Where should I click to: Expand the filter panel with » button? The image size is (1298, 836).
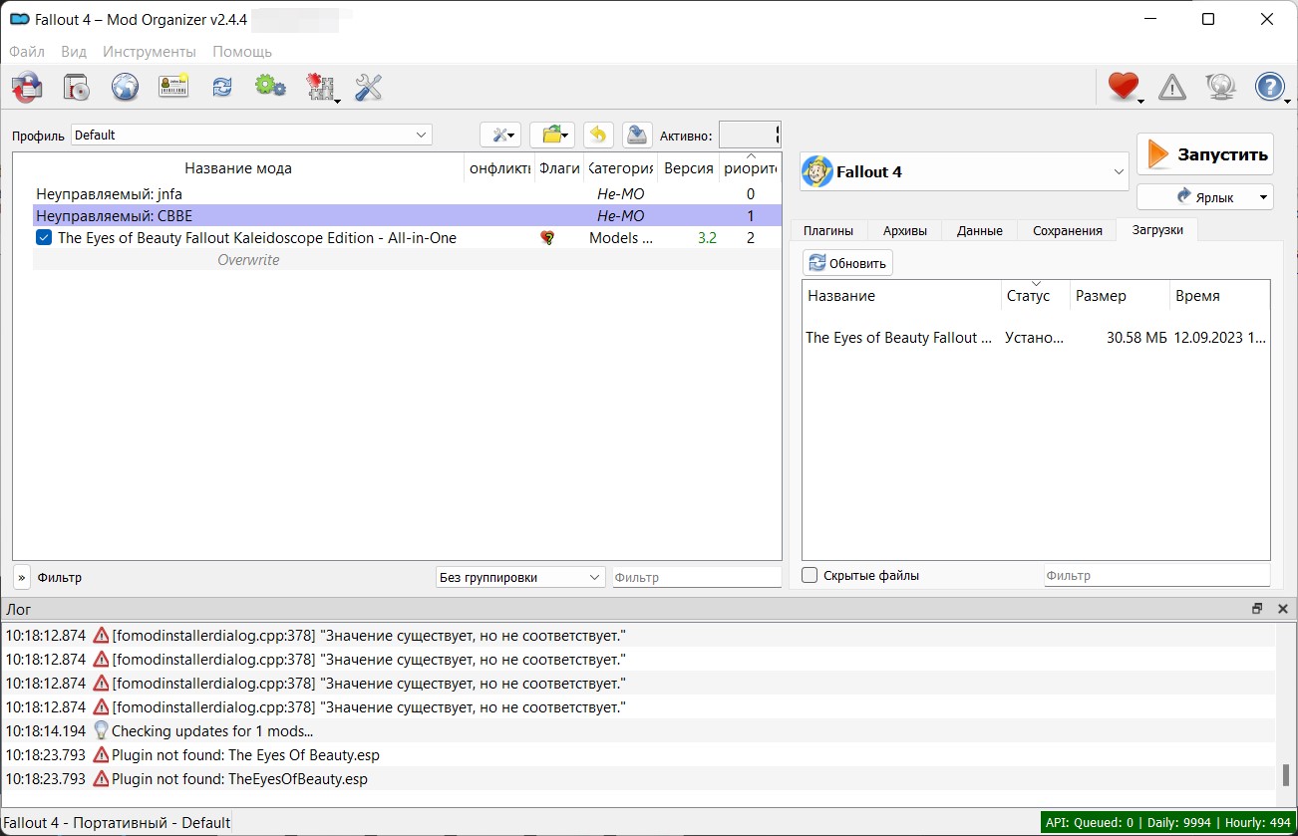[22, 577]
